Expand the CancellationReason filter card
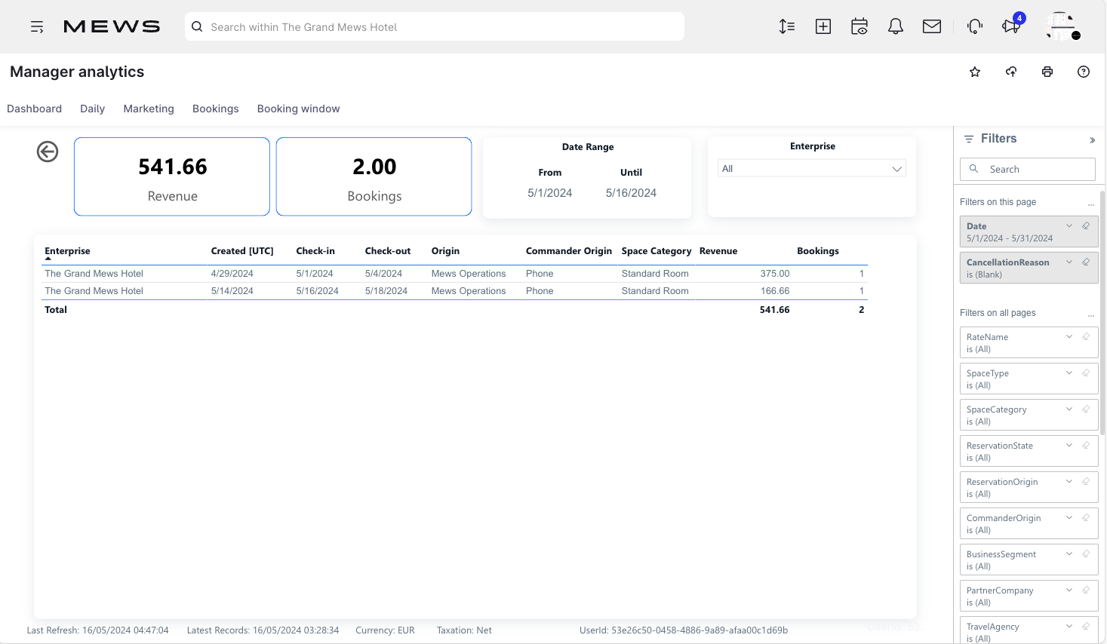 click(x=1069, y=262)
